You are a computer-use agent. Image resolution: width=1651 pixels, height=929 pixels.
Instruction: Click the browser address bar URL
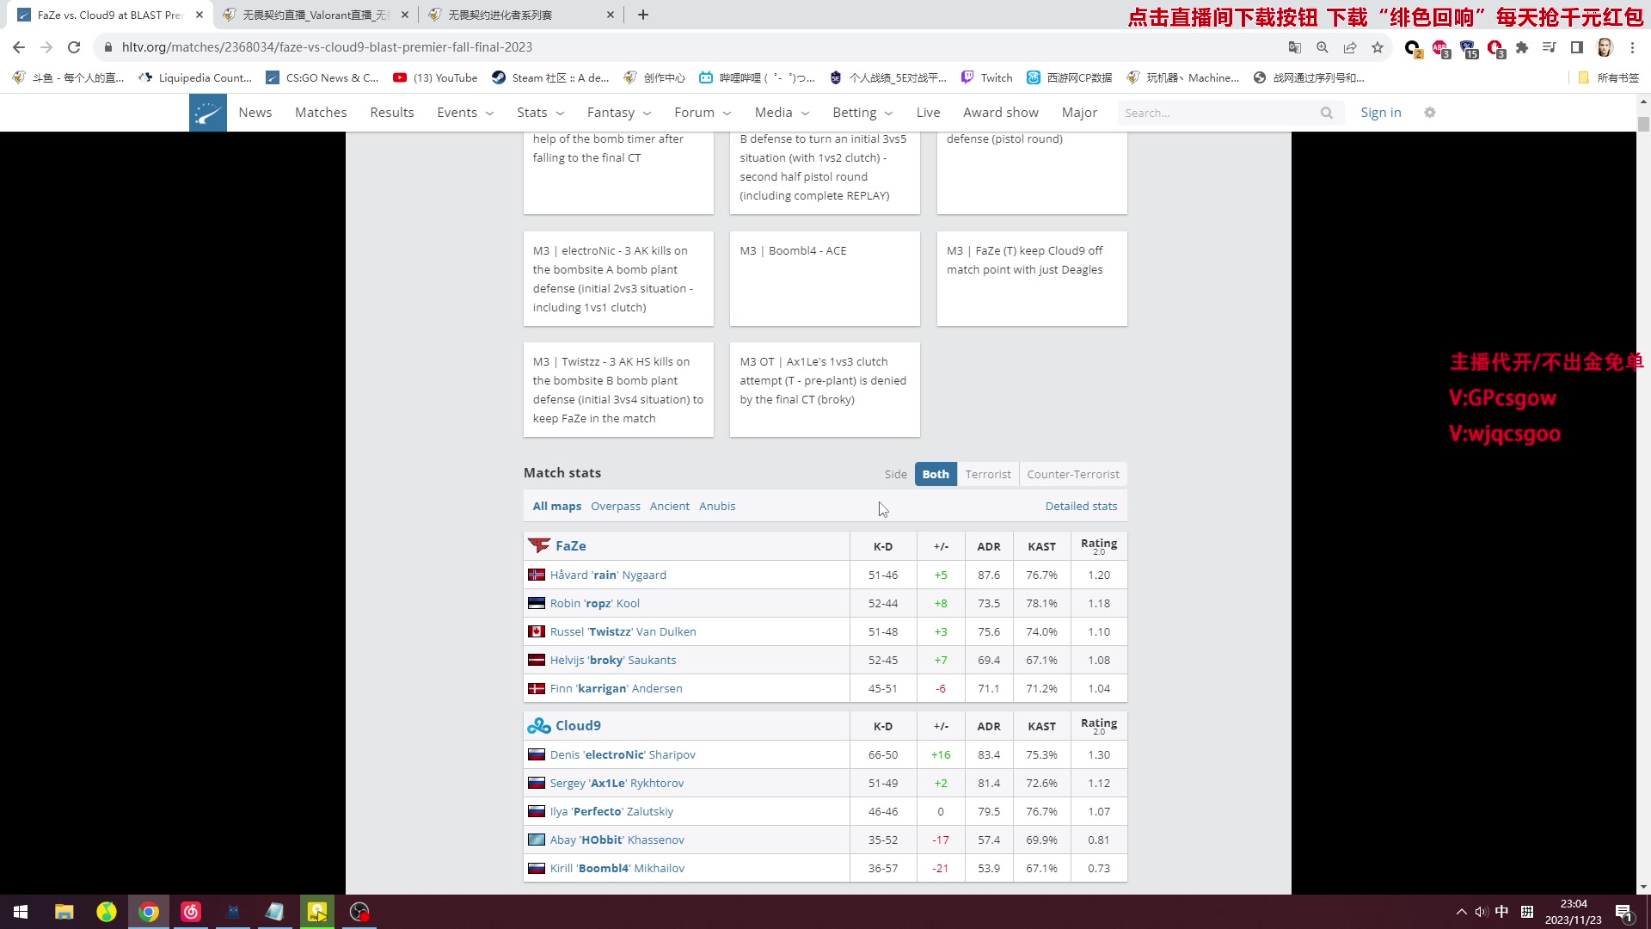(x=327, y=47)
